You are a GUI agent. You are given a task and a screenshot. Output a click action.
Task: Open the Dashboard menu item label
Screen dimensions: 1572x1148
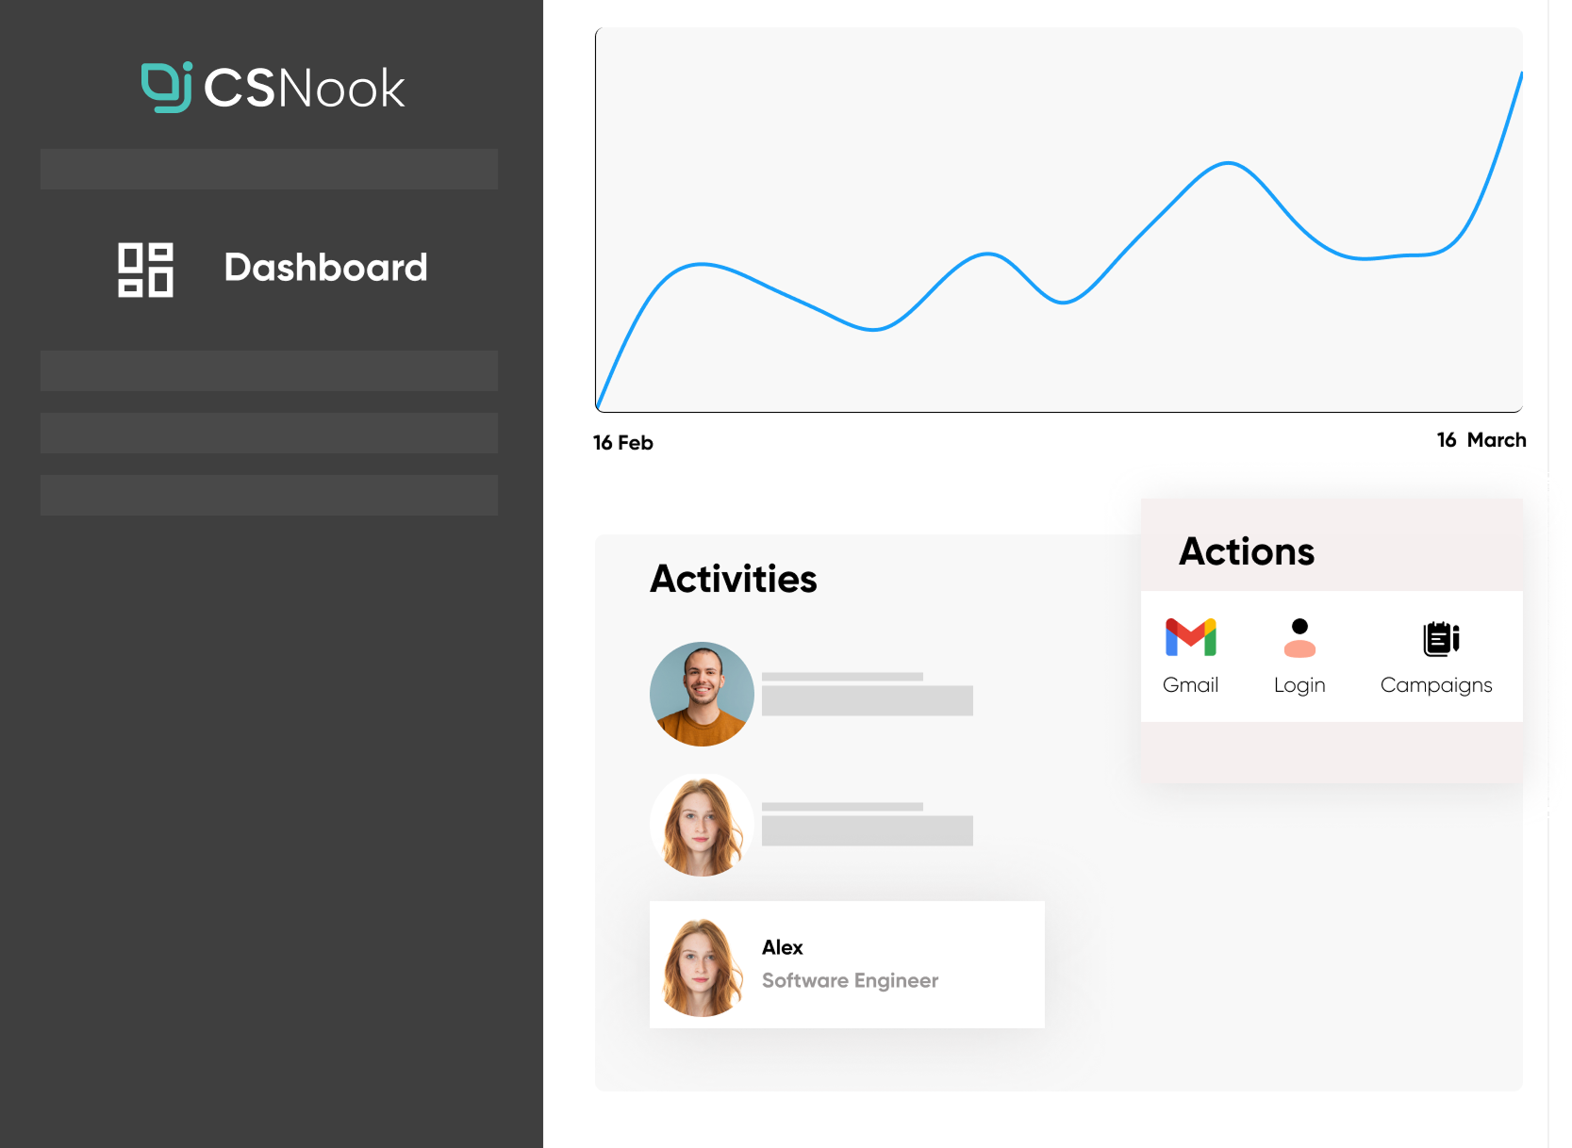tap(325, 268)
